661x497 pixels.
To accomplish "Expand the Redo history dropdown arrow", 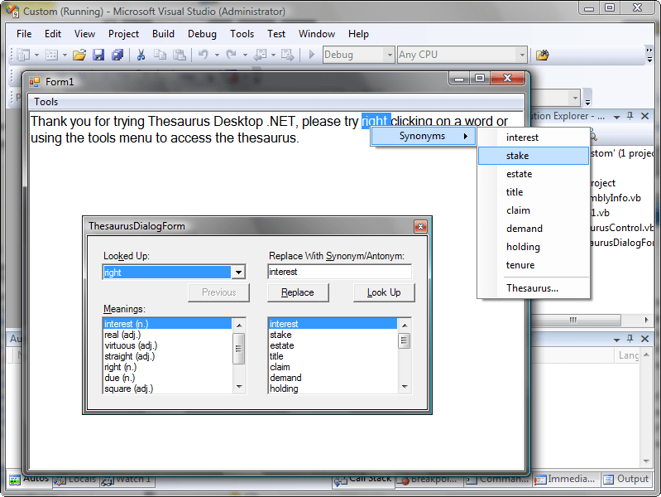I will pyautogui.click(x=245, y=55).
